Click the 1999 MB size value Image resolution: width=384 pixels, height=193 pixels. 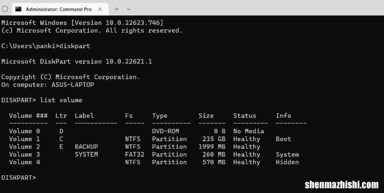click(212, 146)
